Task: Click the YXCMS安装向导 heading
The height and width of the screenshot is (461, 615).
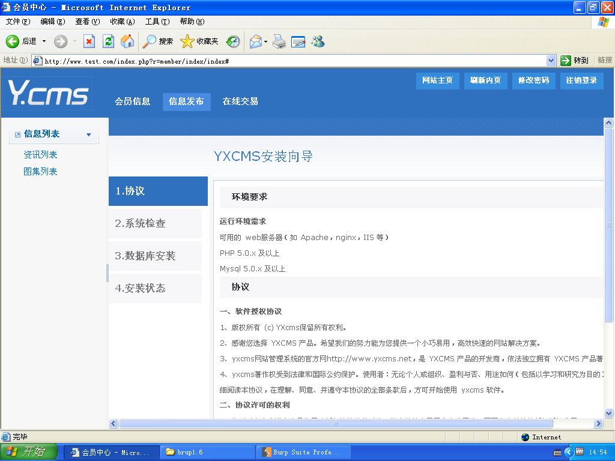Action: coord(263,157)
